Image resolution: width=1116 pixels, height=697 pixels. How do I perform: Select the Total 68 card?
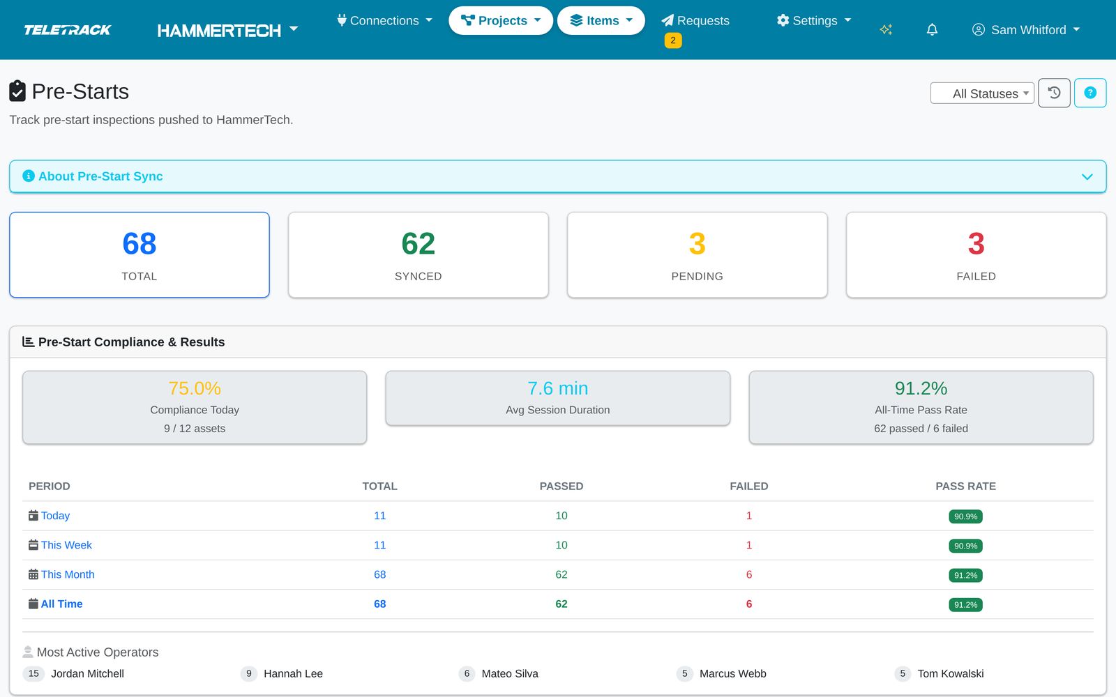[x=139, y=255]
